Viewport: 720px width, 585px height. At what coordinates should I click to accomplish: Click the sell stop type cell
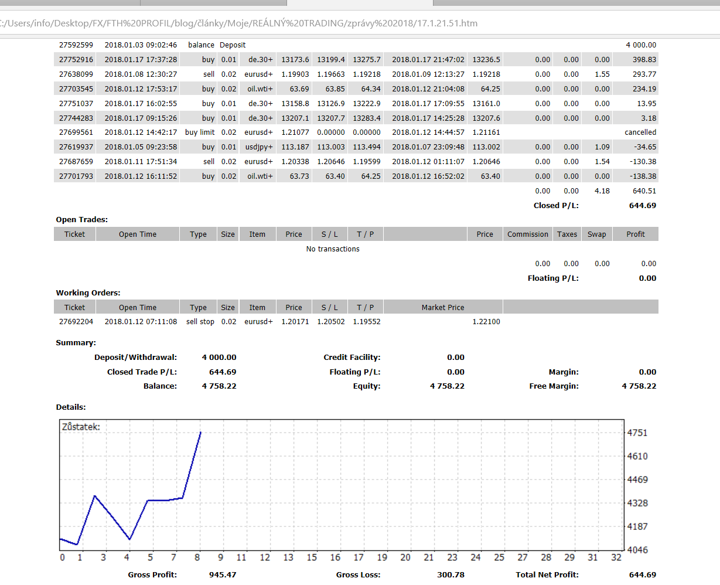200,322
